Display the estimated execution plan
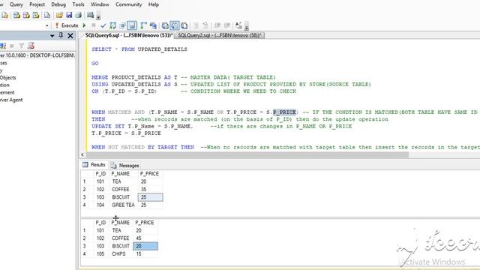Viewport: 480px width, 270px height. (113, 25)
